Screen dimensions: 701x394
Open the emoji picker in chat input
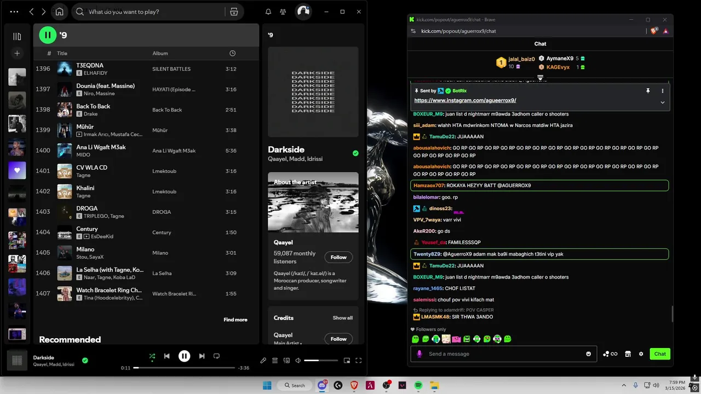589,354
